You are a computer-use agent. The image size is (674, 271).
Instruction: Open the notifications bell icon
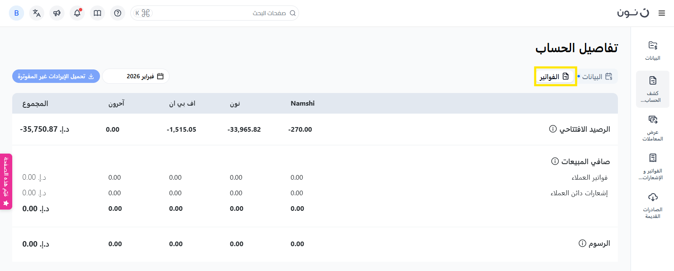click(x=77, y=13)
